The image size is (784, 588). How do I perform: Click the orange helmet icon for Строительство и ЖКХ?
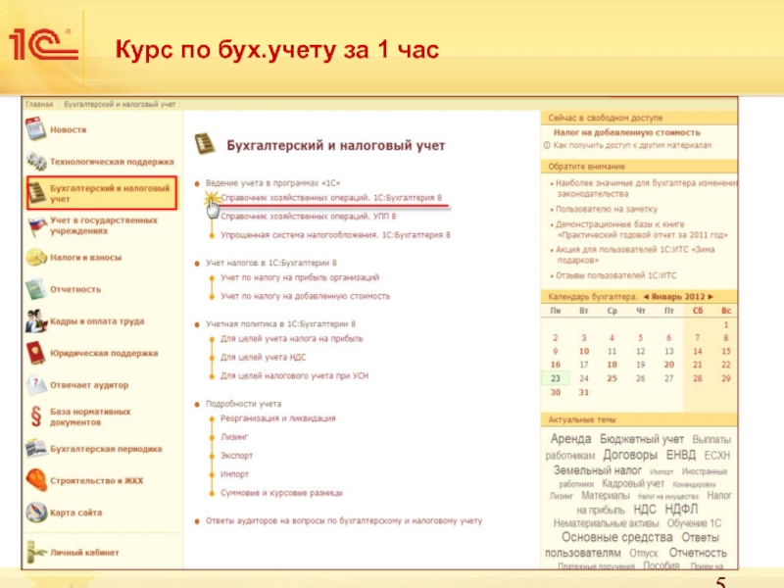pos(36,480)
